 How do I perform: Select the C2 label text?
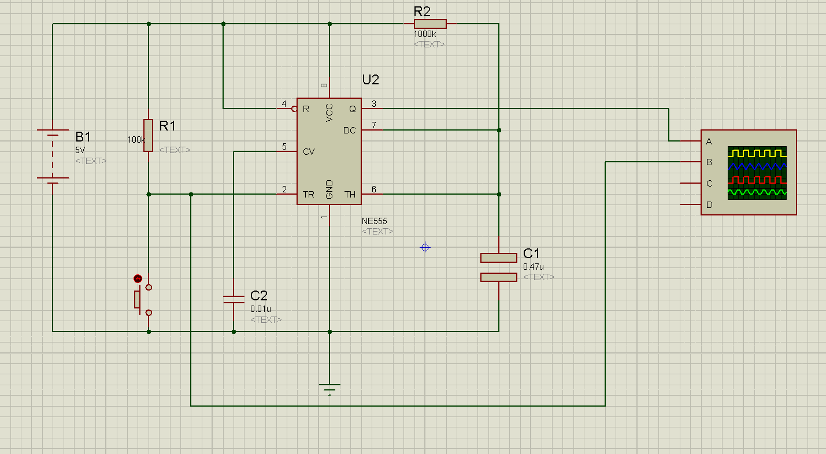[259, 296]
